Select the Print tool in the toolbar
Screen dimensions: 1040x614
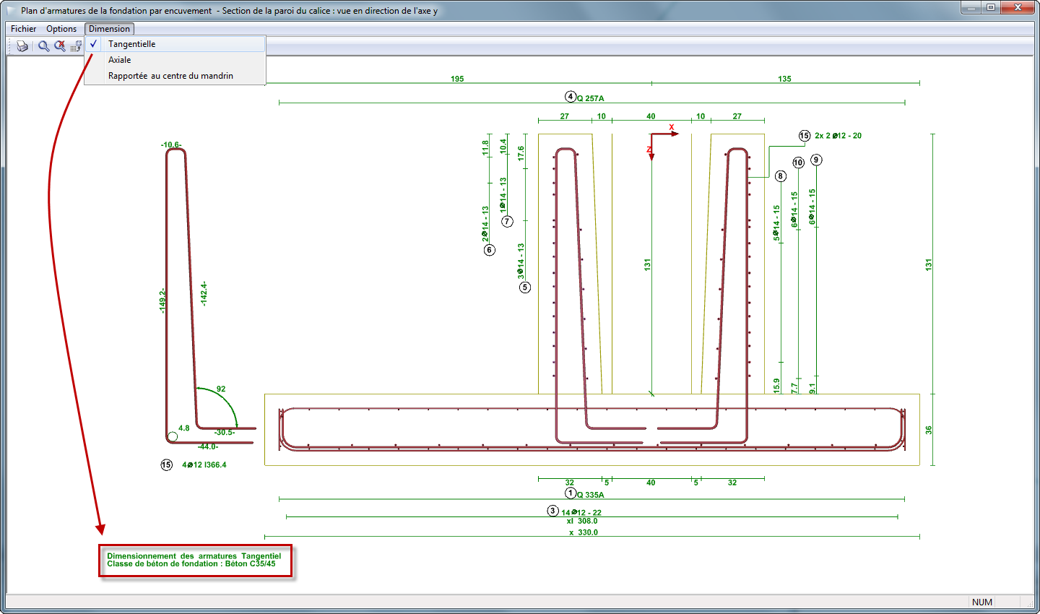(x=22, y=46)
